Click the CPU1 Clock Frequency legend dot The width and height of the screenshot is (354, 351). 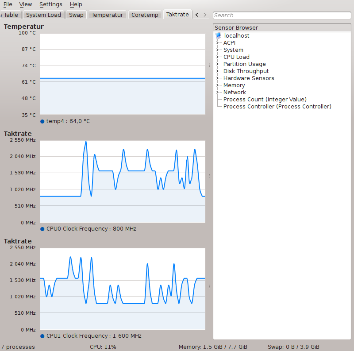click(42, 336)
